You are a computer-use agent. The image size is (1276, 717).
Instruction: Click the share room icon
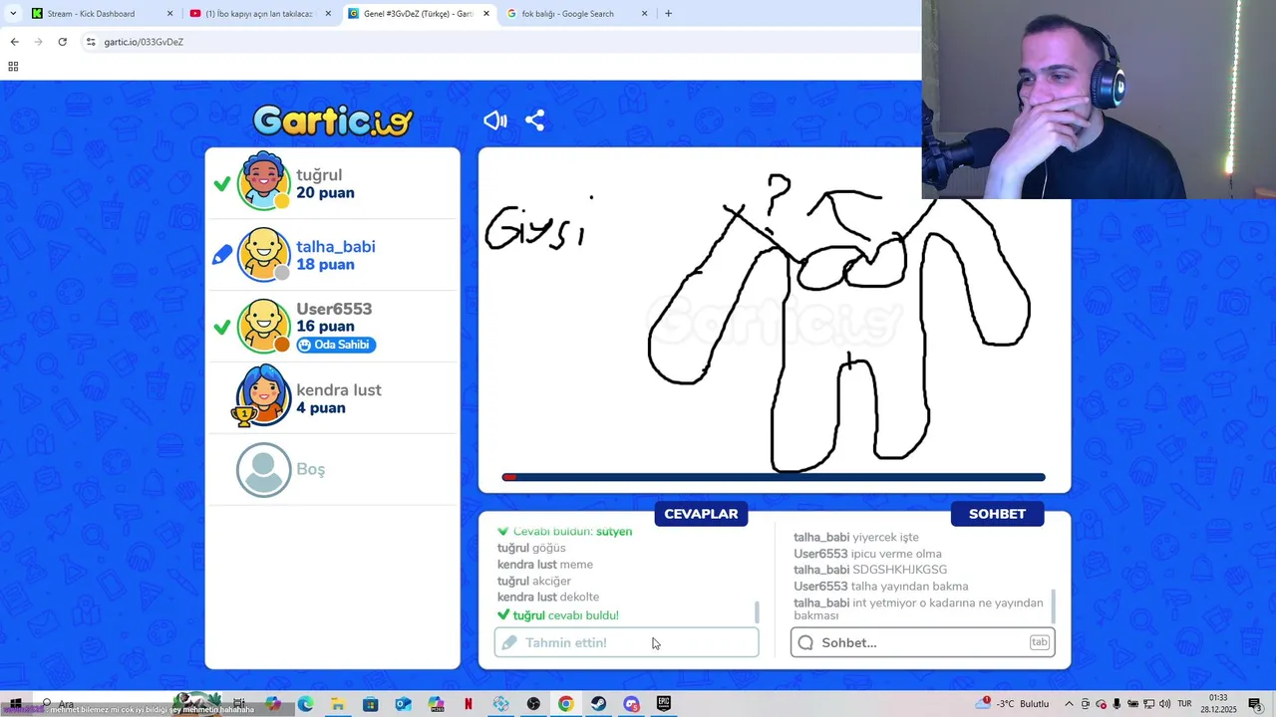[535, 120]
